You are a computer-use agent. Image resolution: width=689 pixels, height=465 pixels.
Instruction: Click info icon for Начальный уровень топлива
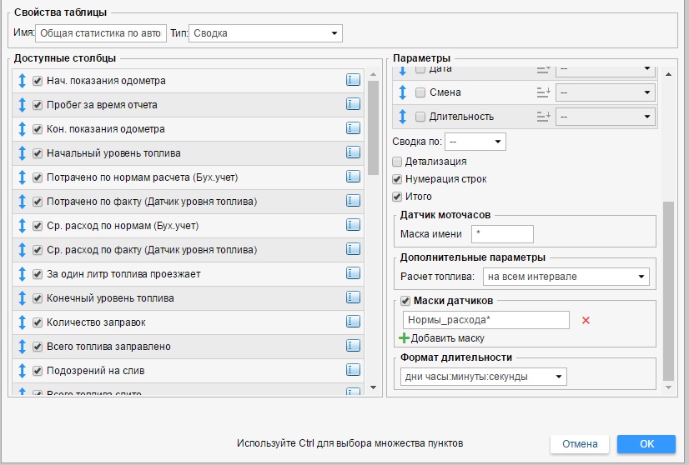(352, 153)
